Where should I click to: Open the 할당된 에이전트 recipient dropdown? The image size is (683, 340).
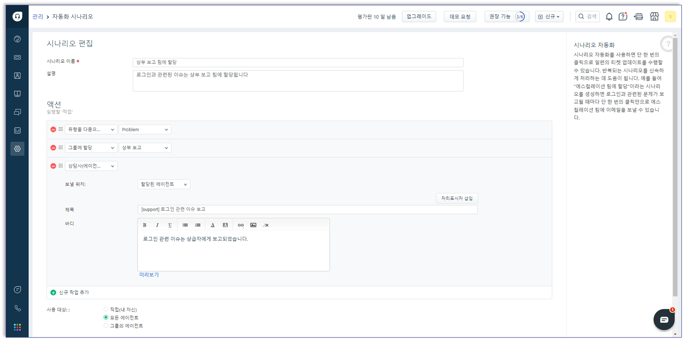point(164,184)
